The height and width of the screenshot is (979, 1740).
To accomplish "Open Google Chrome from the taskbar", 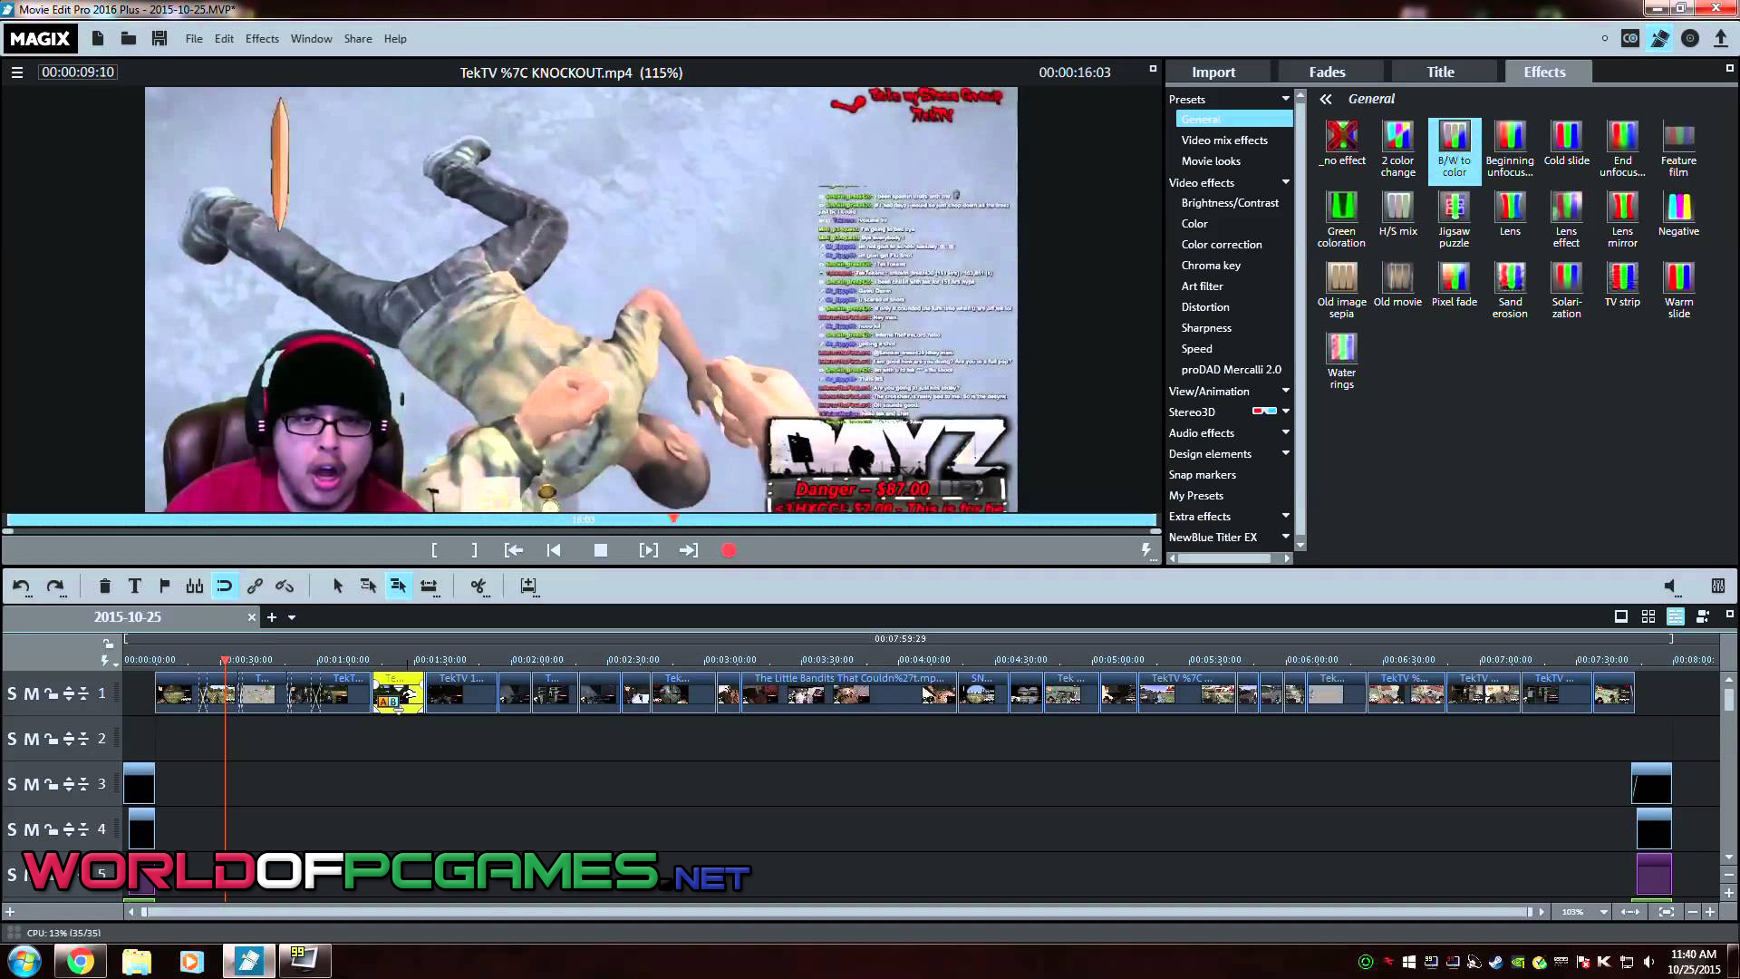I will click(80, 961).
